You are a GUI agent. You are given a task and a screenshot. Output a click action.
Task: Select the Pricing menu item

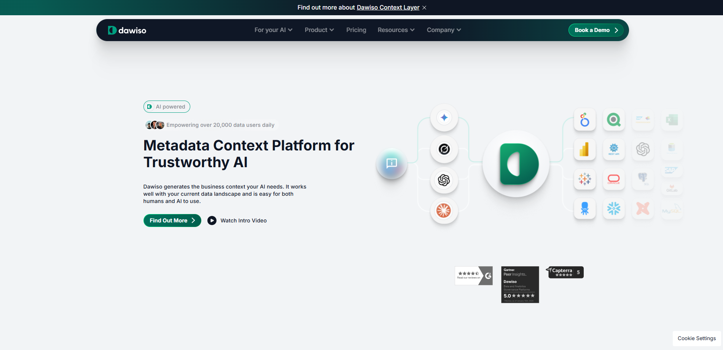[x=356, y=30]
